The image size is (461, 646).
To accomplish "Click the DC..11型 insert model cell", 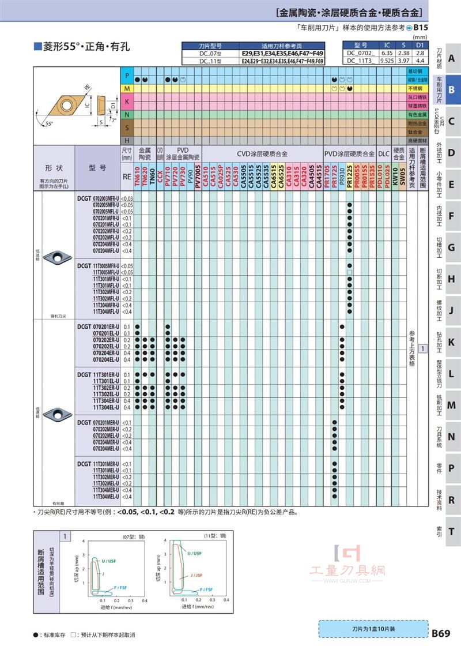I will [x=210, y=61].
